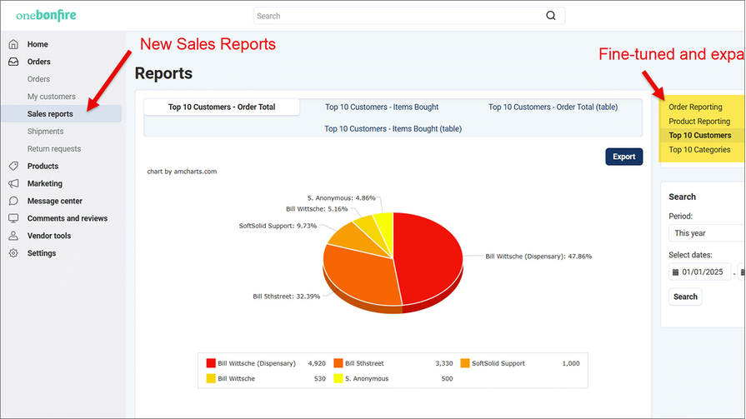Click the Home icon in sidebar
The height and width of the screenshot is (419, 746).
pyautogui.click(x=13, y=44)
